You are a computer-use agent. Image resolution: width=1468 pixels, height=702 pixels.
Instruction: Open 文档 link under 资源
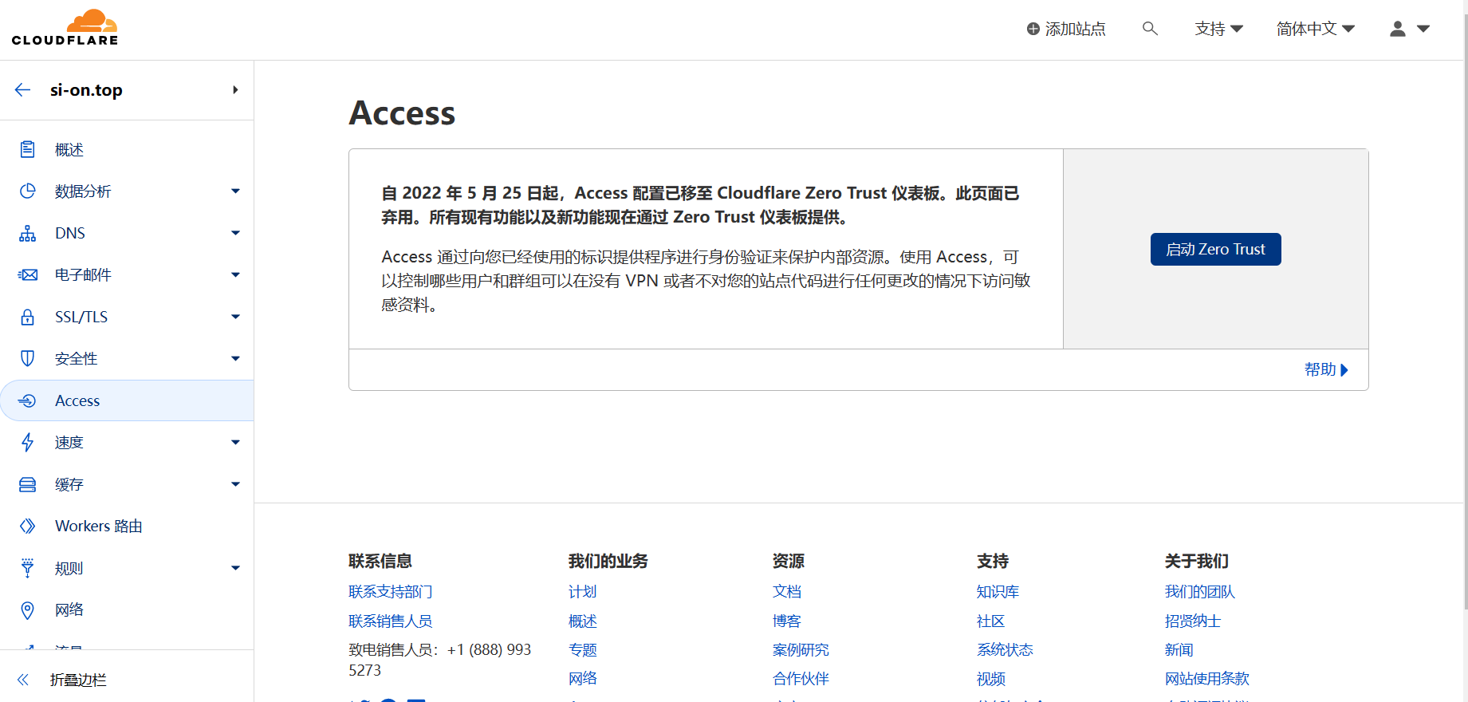pos(787,592)
